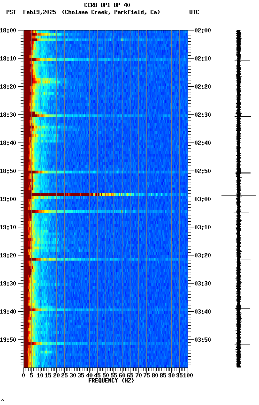This screenshot has width=259, height=405.
Task: Click the 03:00 UTC time label
Action: tap(203, 199)
